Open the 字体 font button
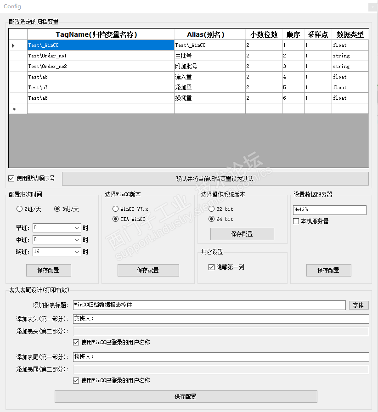 tap(359, 305)
